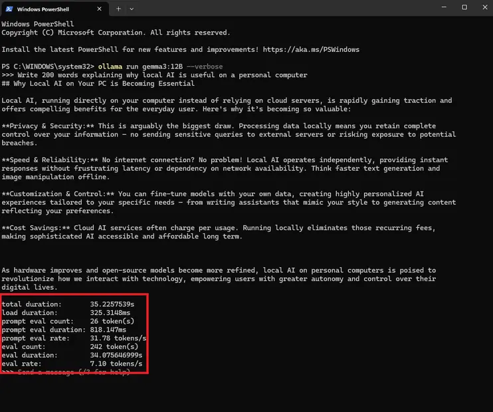The image size is (493, 412).
Task: Minimize the terminal window
Action: [444, 7]
